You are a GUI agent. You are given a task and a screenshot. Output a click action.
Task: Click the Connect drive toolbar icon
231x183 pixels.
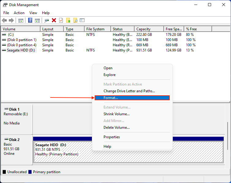[47, 21]
